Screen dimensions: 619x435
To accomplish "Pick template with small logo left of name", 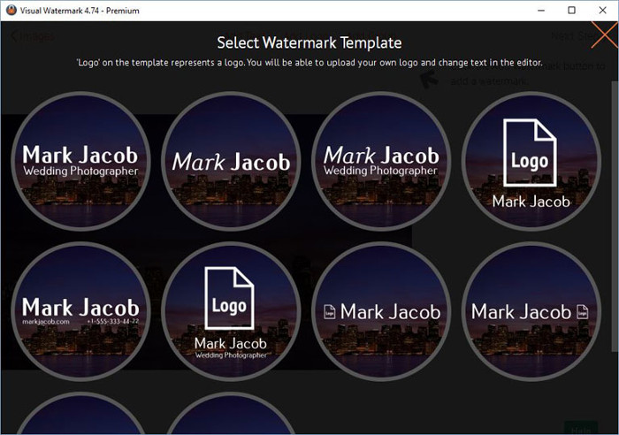I will [381, 311].
